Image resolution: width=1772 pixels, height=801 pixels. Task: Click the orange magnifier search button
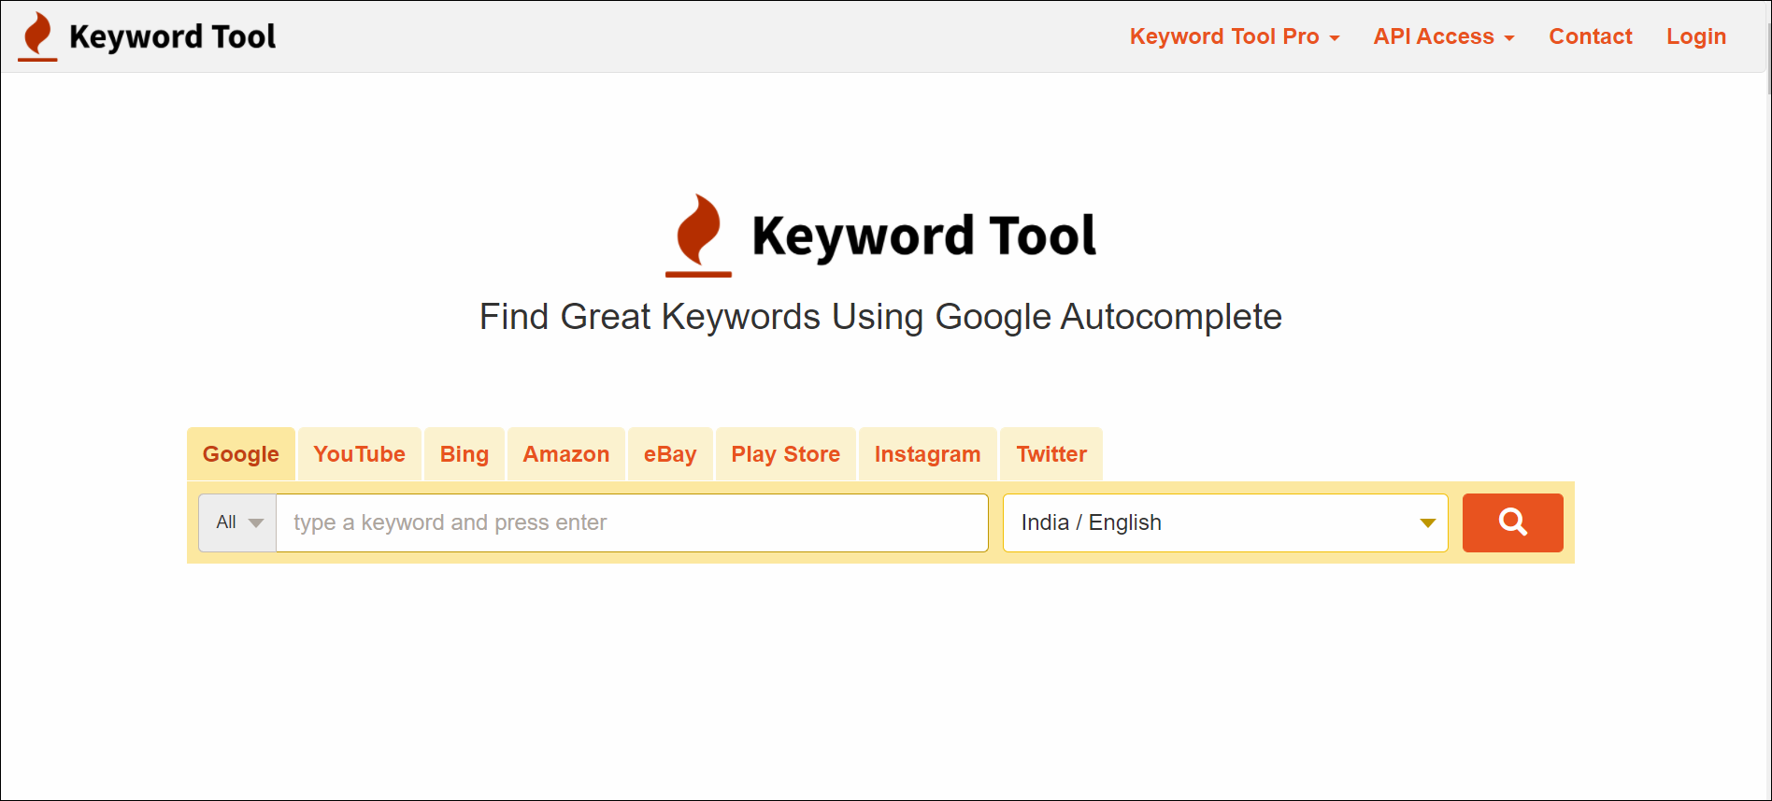pos(1512,522)
